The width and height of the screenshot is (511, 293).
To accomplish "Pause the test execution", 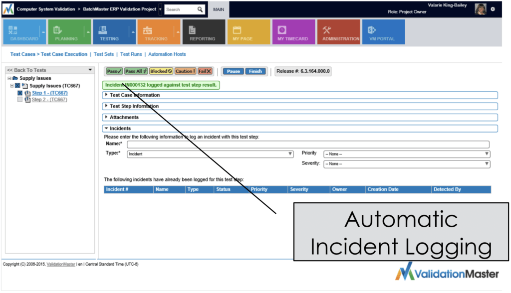I will (x=234, y=71).
